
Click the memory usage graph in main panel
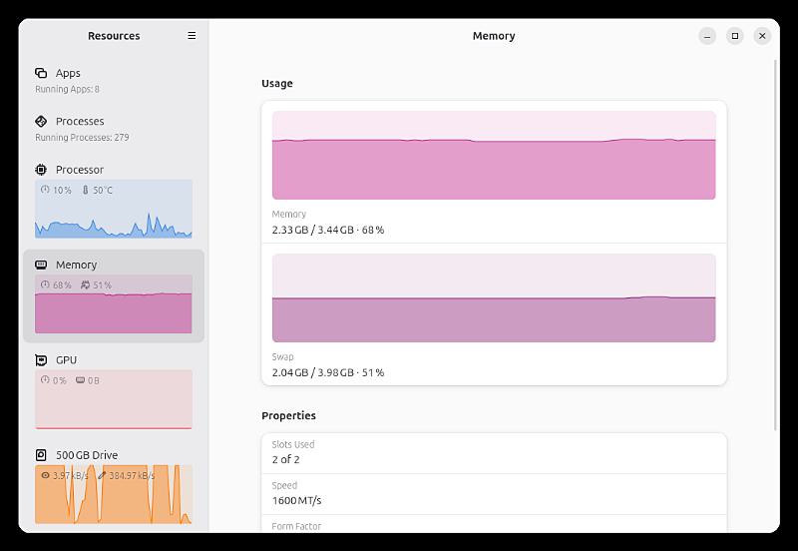point(494,156)
